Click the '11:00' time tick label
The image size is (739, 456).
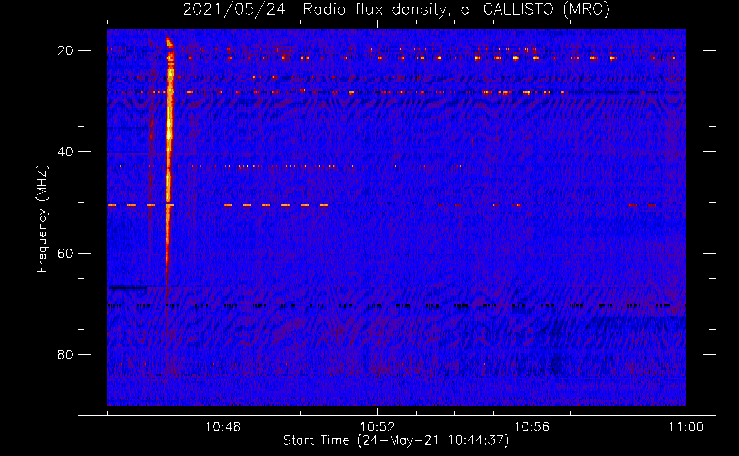click(686, 427)
